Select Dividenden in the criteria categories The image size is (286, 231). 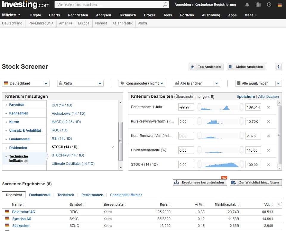coord(18,148)
